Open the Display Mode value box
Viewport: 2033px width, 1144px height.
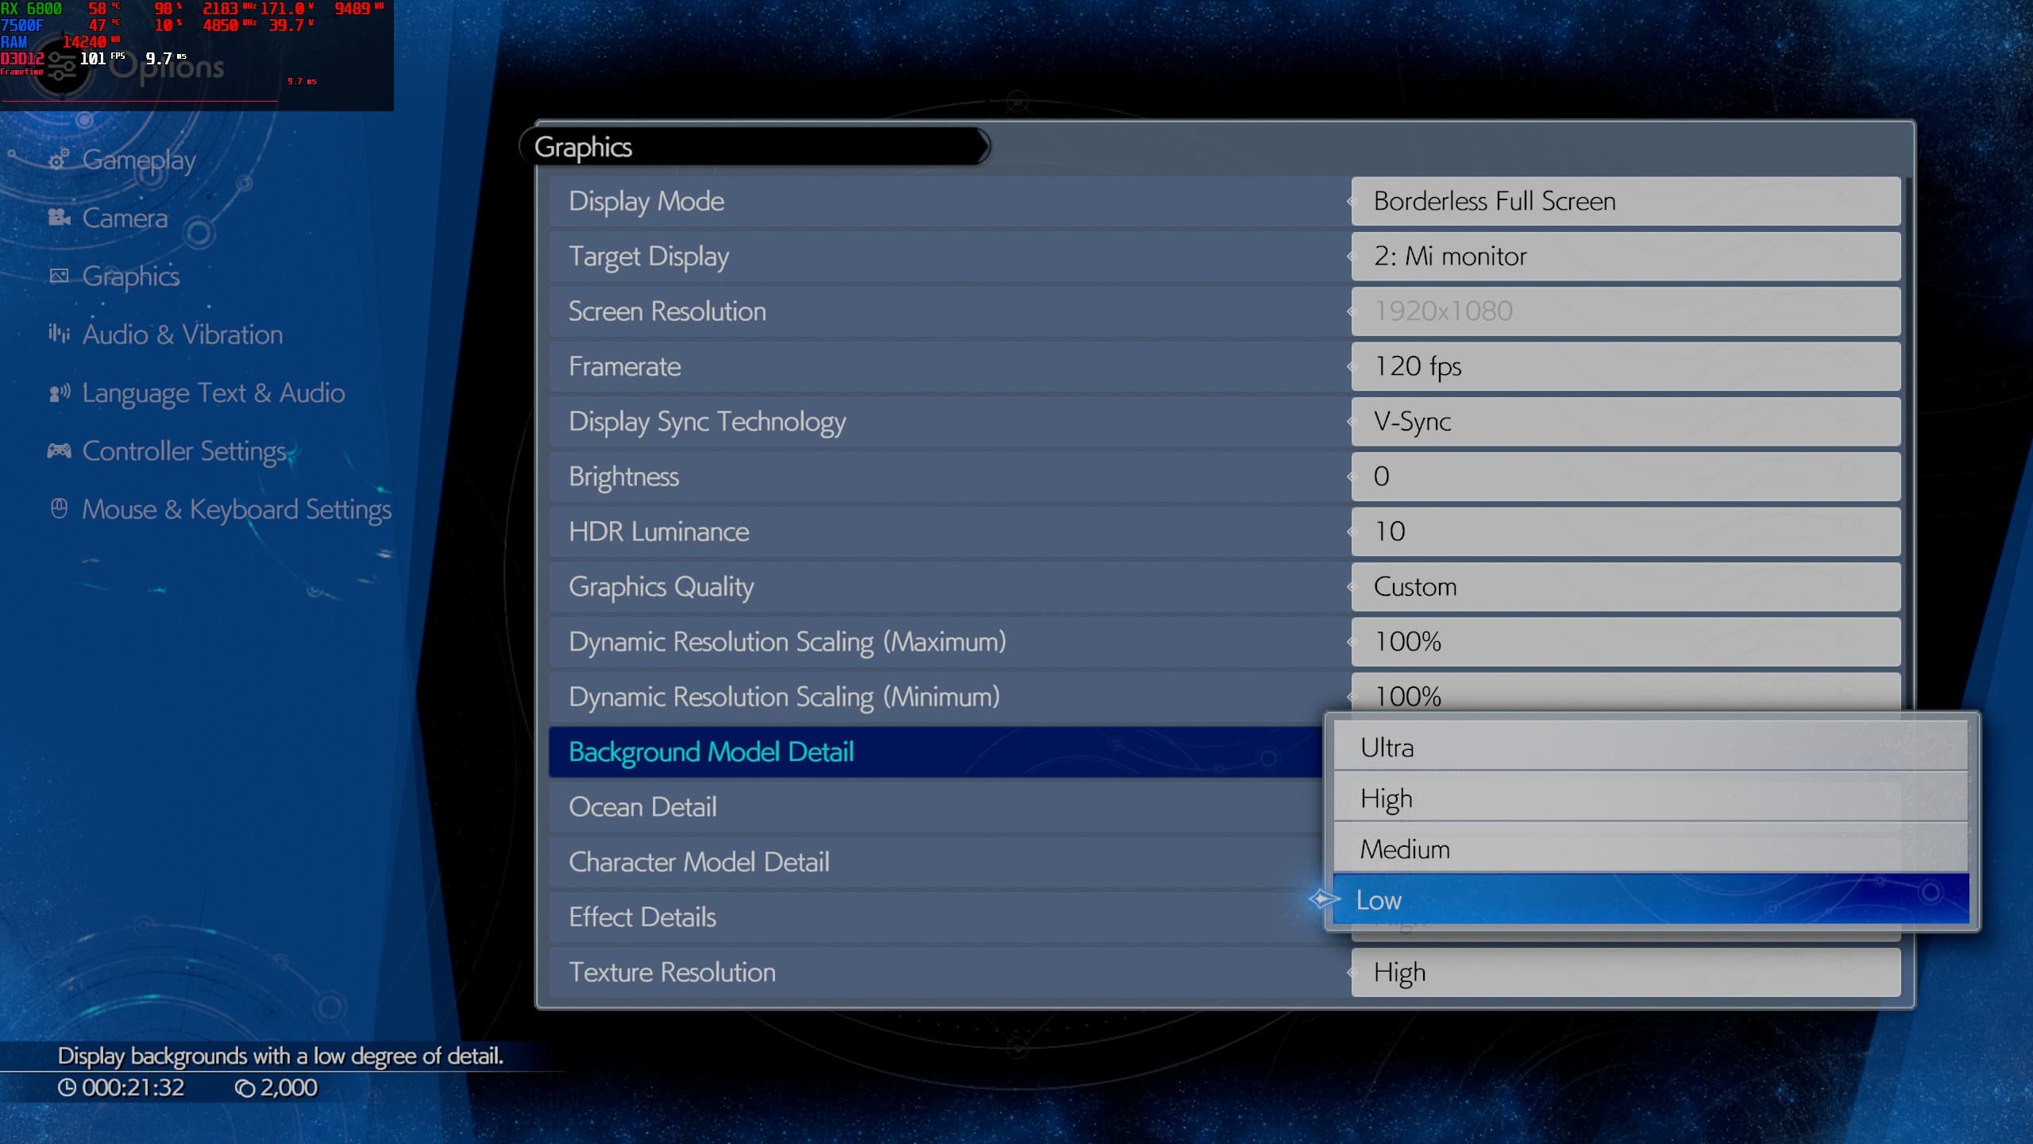pyautogui.click(x=1625, y=201)
